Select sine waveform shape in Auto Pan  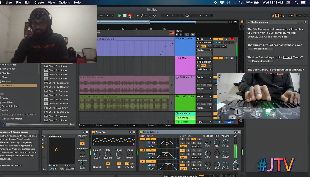coord(127,163)
